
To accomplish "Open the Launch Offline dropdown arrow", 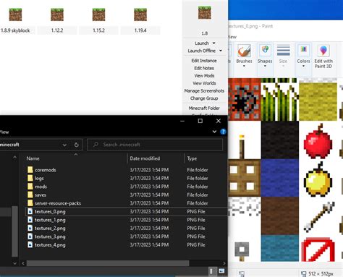I will click(x=221, y=51).
